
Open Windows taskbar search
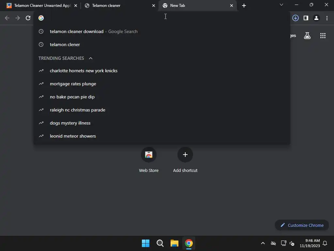click(160, 243)
